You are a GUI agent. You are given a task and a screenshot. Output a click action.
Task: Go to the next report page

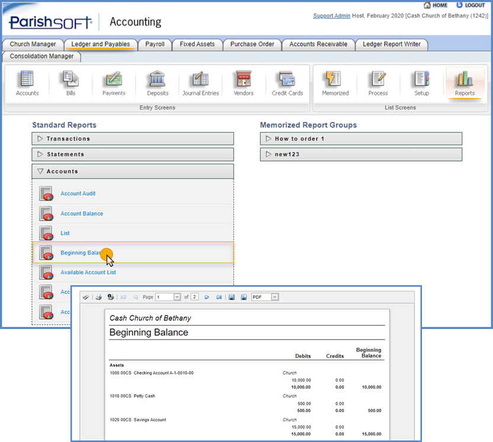pos(207,297)
